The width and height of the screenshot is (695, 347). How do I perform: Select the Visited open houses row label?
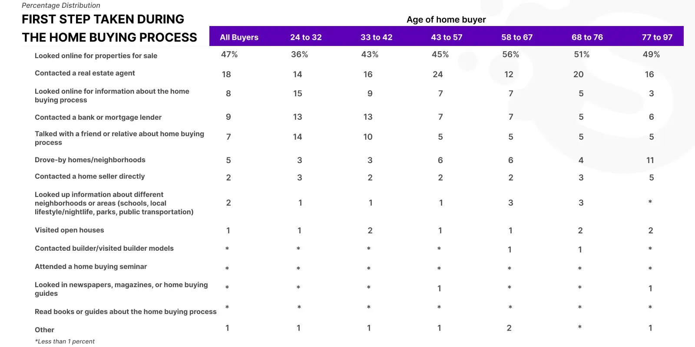(69, 230)
